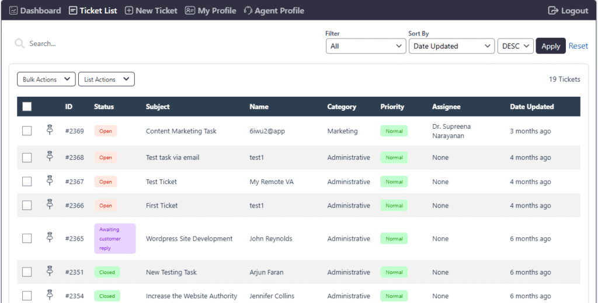Click the Reset link

[x=578, y=46]
